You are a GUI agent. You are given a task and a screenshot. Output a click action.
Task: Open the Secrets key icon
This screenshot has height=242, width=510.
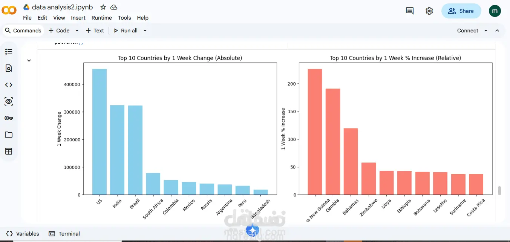point(9,118)
